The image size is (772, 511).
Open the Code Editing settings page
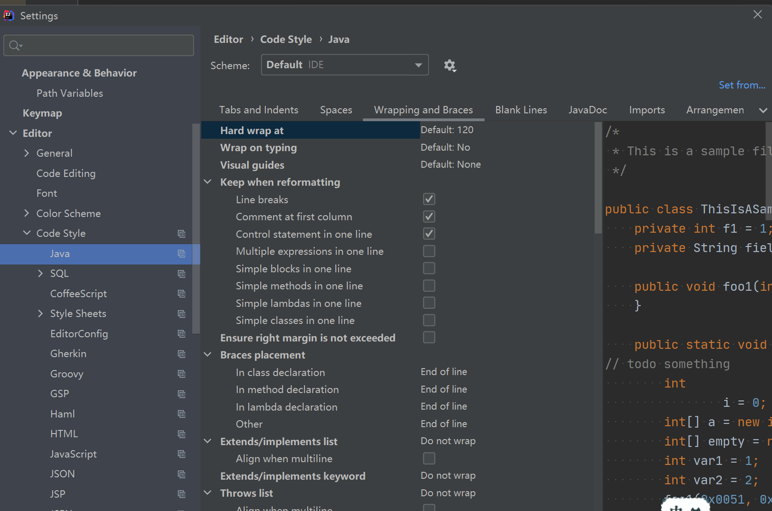(66, 173)
